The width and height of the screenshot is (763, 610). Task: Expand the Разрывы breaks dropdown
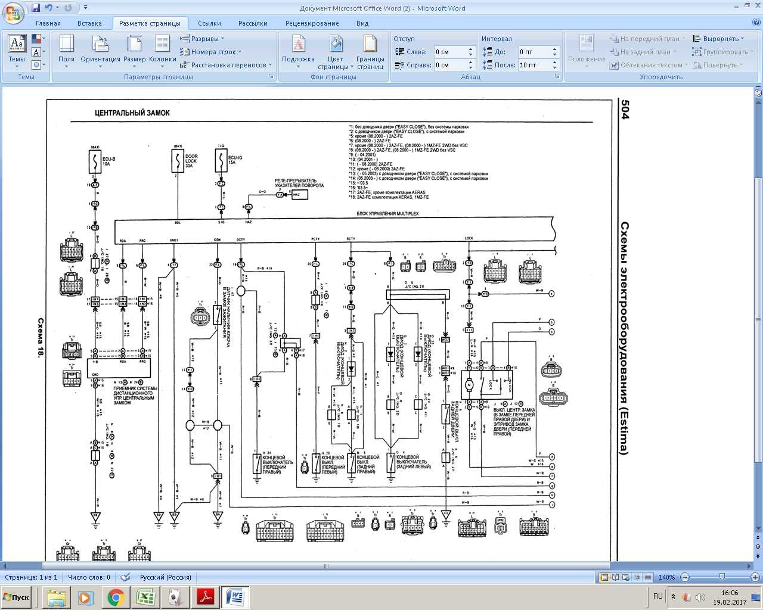(202, 39)
